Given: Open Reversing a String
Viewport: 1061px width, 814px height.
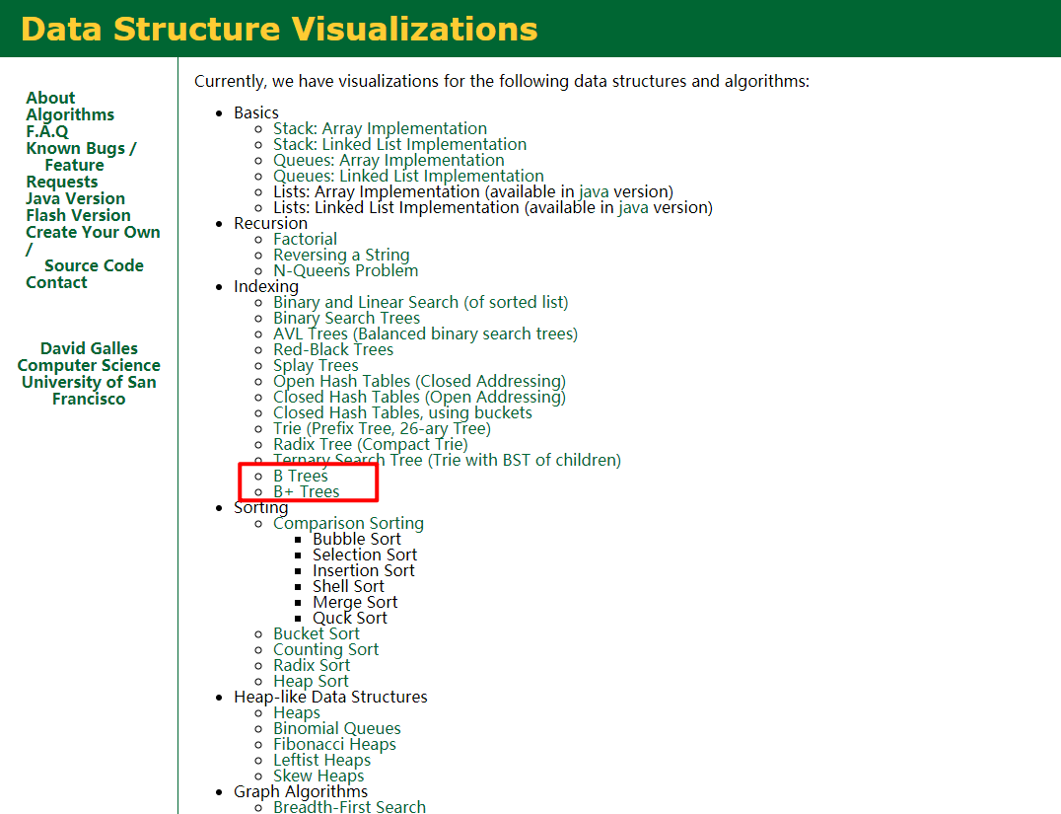Looking at the screenshot, I should click(341, 256).
